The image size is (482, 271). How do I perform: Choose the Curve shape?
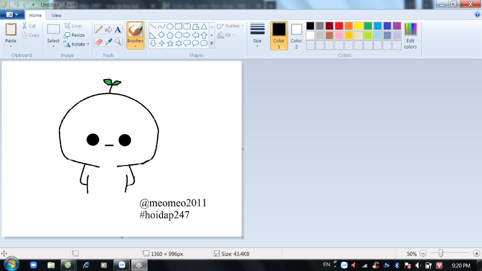pos(161,27)
